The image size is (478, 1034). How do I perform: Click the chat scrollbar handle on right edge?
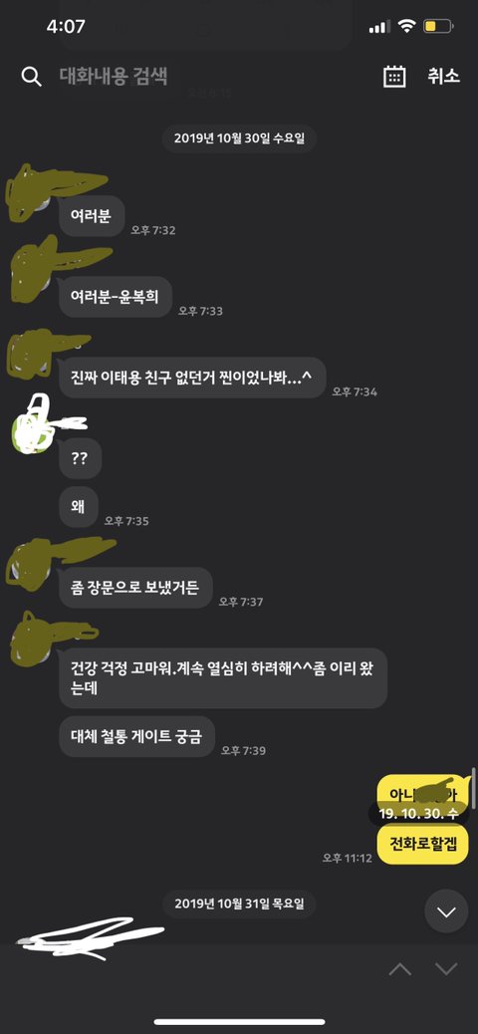473,789
